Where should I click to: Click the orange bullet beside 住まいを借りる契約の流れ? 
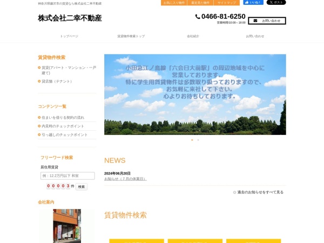39,117
